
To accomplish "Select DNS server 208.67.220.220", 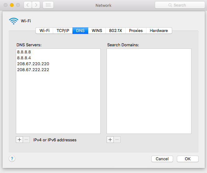I will pos(58,64).
